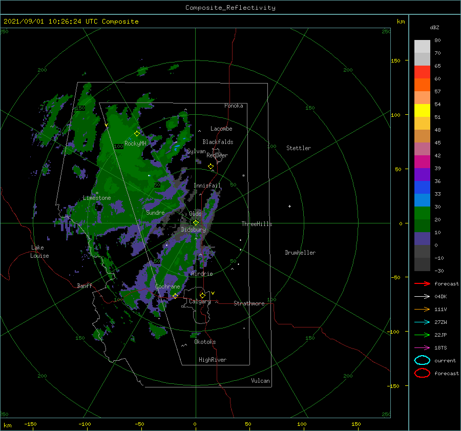Click the Composite_Reflectivity title
Viewport: 461px width, 431px height.
(x=230, y=8)
